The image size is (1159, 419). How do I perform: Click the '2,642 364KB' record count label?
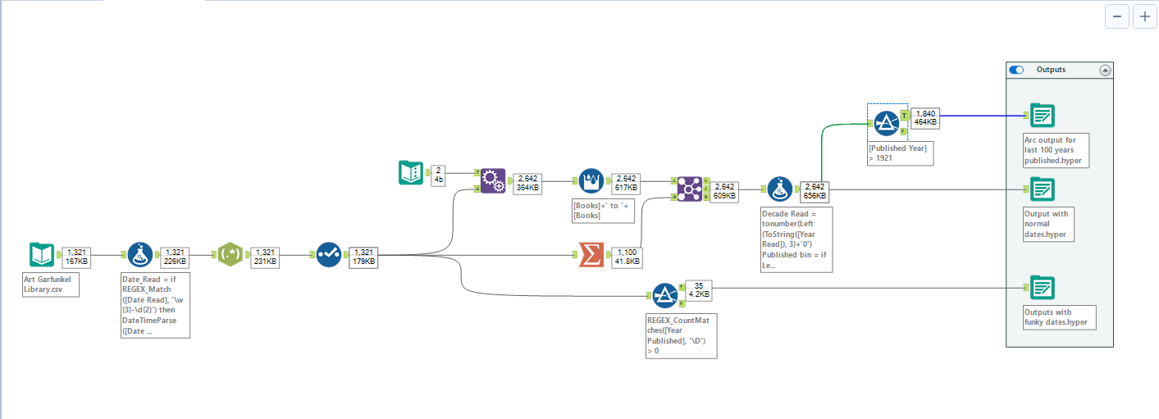[x=527, y=183]
